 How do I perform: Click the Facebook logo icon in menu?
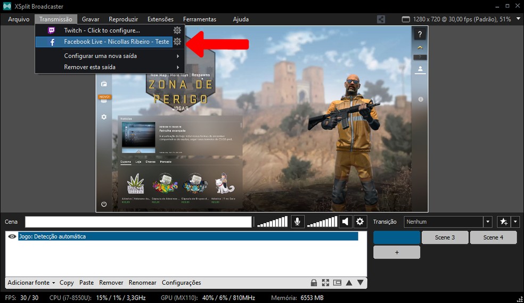point(52,42)
